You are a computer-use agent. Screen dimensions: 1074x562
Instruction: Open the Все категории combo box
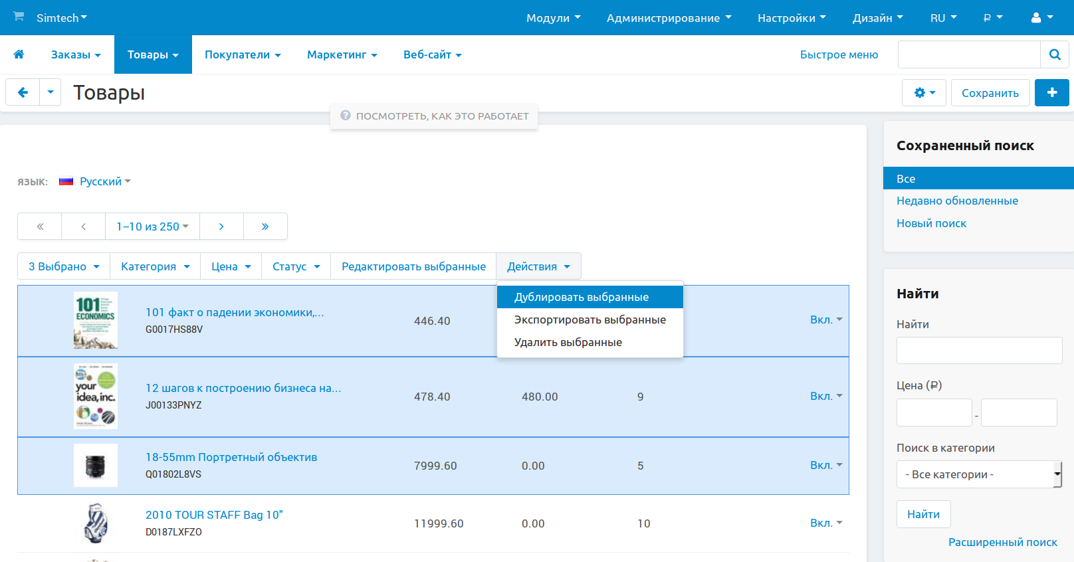978,474
